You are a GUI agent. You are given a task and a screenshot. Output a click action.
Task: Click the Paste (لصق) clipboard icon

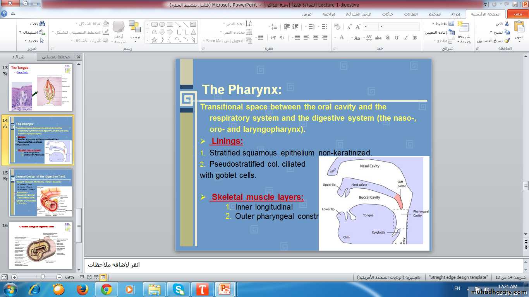pos(519,28)
